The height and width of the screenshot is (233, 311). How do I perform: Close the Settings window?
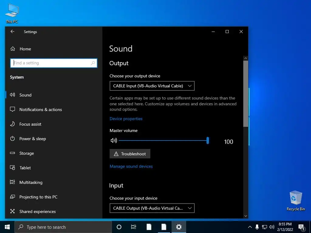[x=241, y=32]
